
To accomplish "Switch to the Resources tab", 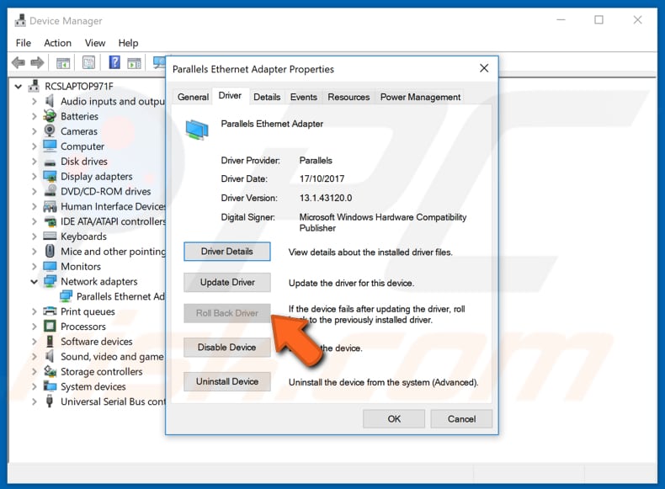I will 348,97.
